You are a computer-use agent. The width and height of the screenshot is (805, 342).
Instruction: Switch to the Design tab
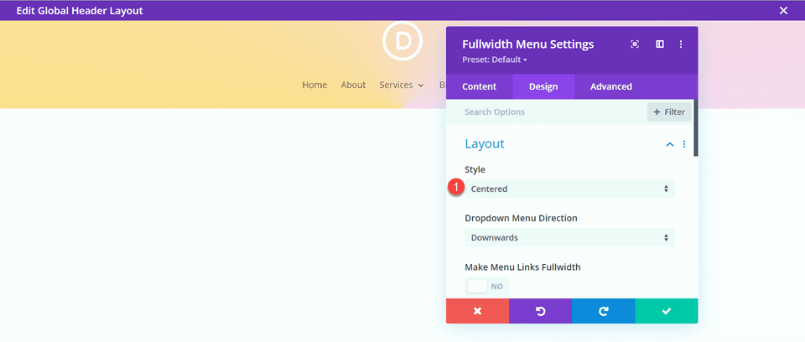coord(543,87)
